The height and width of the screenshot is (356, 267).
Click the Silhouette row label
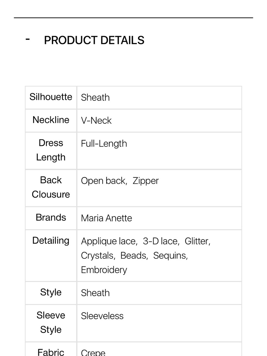coord(51,97)
